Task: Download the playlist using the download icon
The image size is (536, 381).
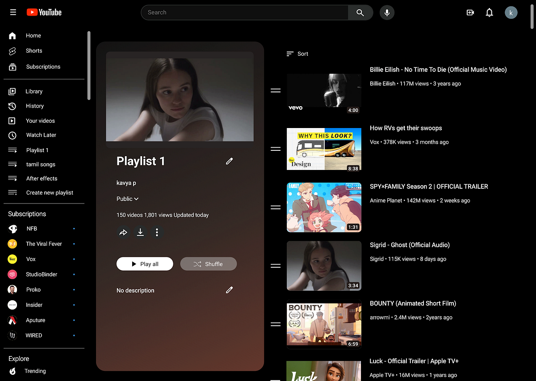Action: coord(140,232)
